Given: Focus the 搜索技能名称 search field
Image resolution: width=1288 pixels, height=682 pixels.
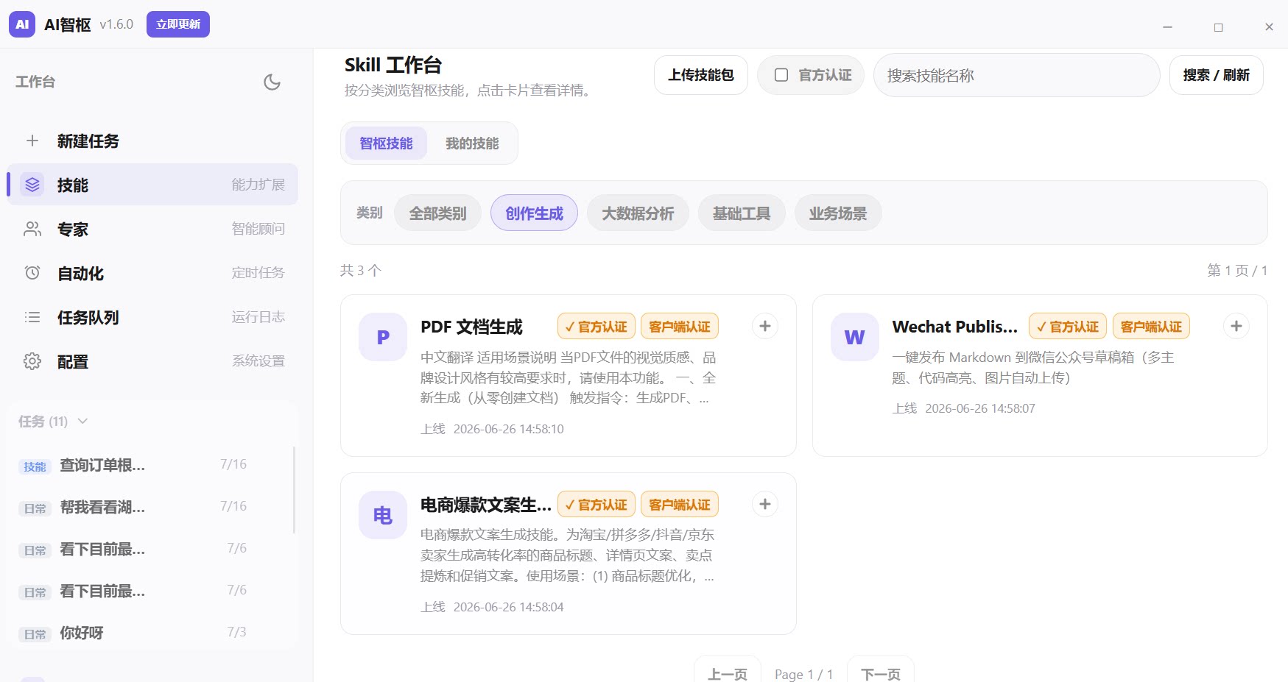Looking at the screenshot, I should [1016, 75].
